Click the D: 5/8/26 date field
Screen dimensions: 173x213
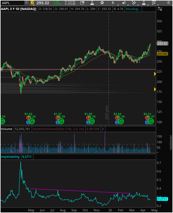point(45,9)
